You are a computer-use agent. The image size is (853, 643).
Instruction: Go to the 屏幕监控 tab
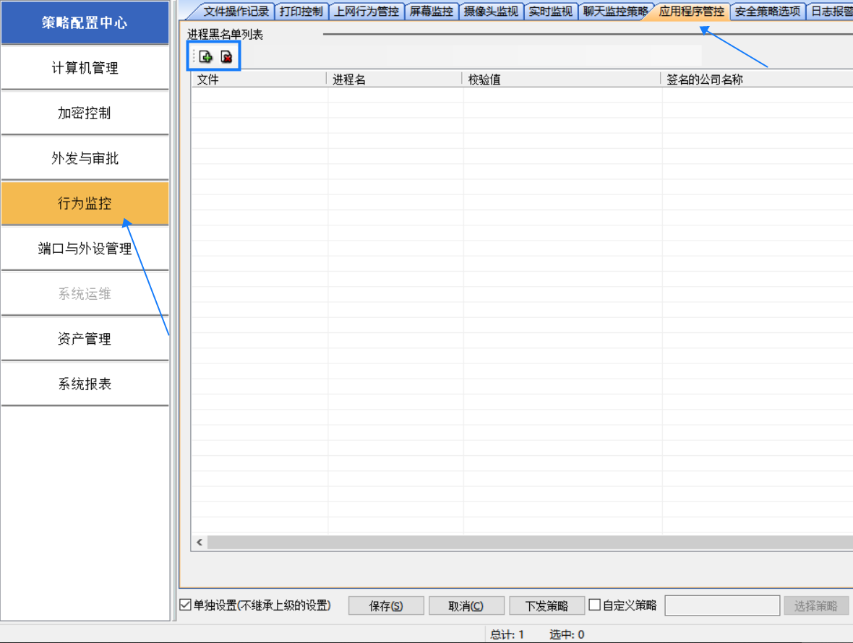point(431,12)
